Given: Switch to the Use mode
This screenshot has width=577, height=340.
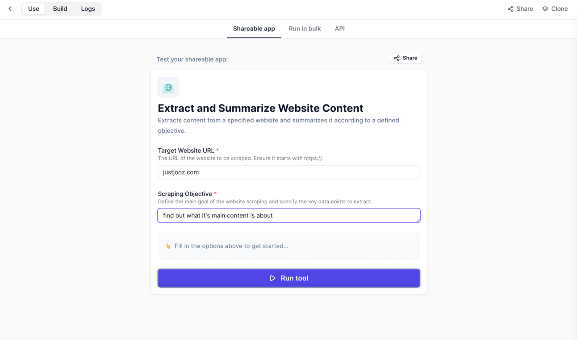Looking at the screenshot, I should [x=33, y=8].
